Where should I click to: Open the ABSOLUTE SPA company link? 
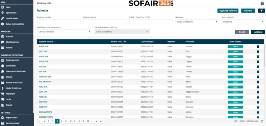tap(46, 117)
